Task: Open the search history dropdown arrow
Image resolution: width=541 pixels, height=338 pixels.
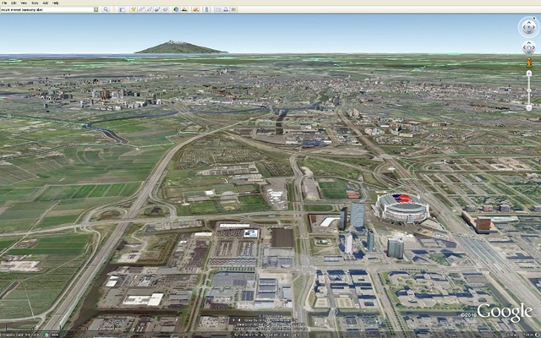Action: pos(96,9)
